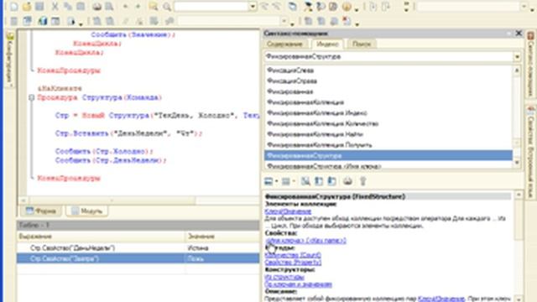Click the Save diskette toolbar icon
Viewport: 537px width, 302px height.
[39, 6]
